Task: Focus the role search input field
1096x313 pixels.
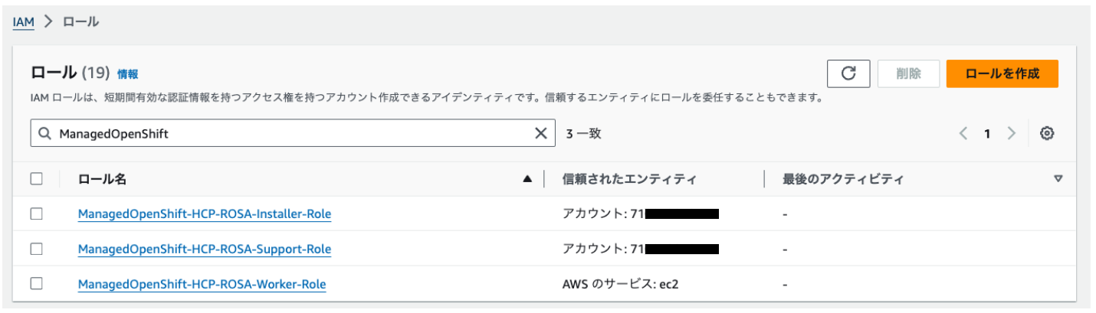Action: 293,133
